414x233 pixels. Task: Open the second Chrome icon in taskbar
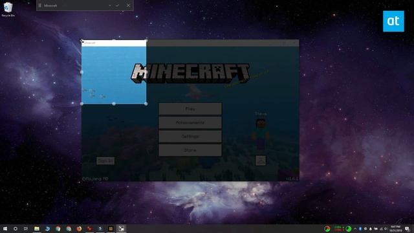coord(69,228)
